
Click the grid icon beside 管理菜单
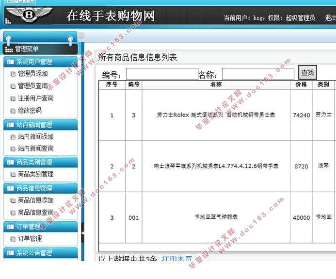(9, 49)
